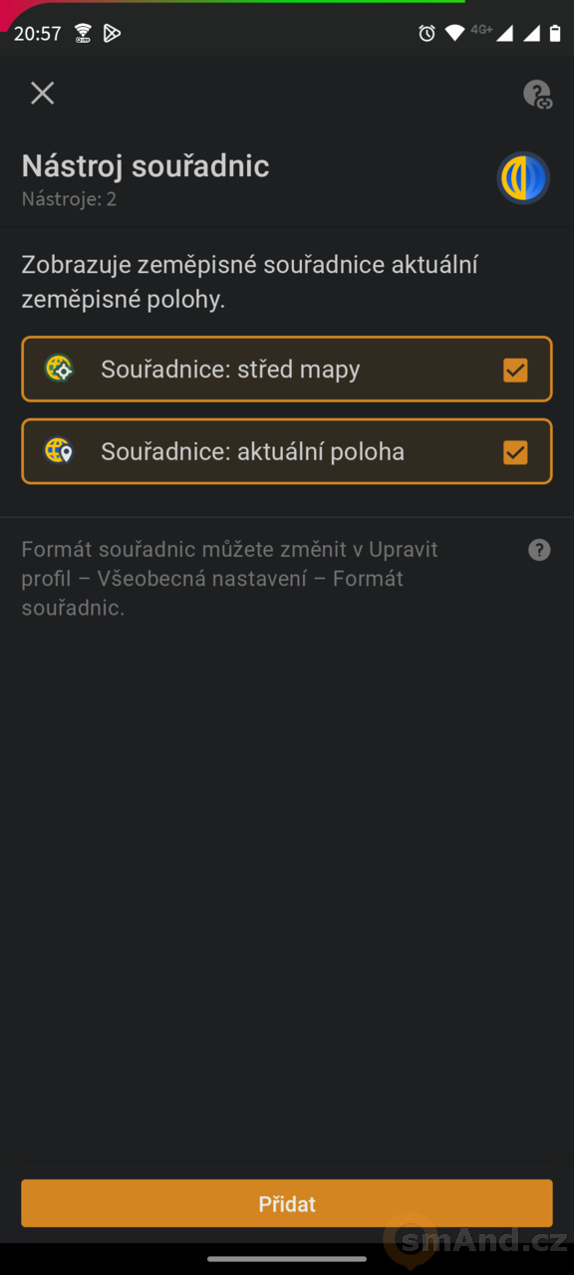The image size is (574, 1275).
Task: Tap the battery icon in status bar
Action: coord(555,33)
